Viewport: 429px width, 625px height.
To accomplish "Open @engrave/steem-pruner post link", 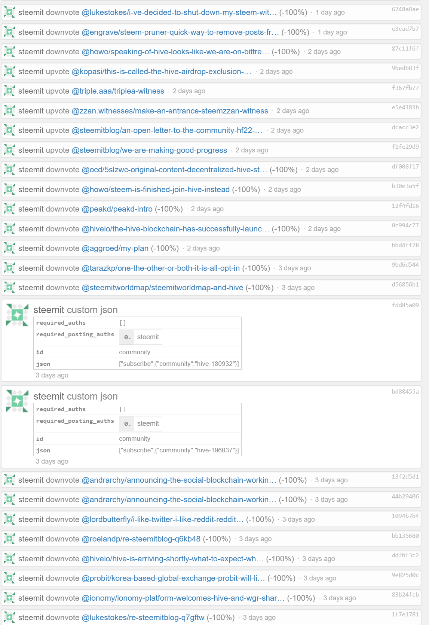I will (x=180, y=32).
